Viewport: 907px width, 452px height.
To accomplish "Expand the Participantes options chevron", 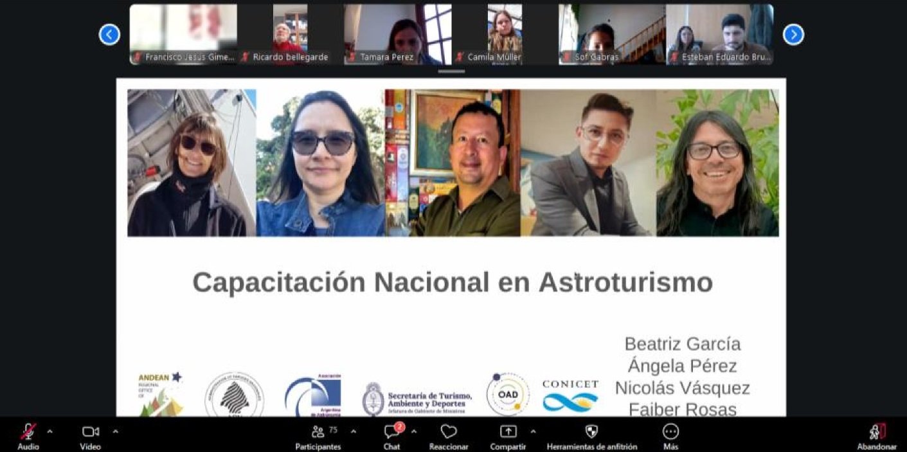I will 353,431.
